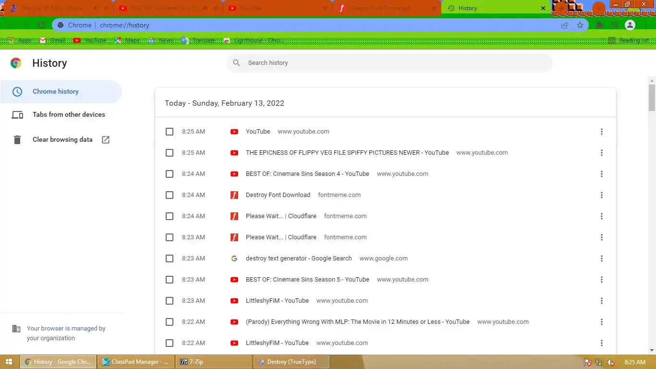Click the external link icon next to Clear browsing data
Screen dimensions: 656x369
tap(106, 140)
